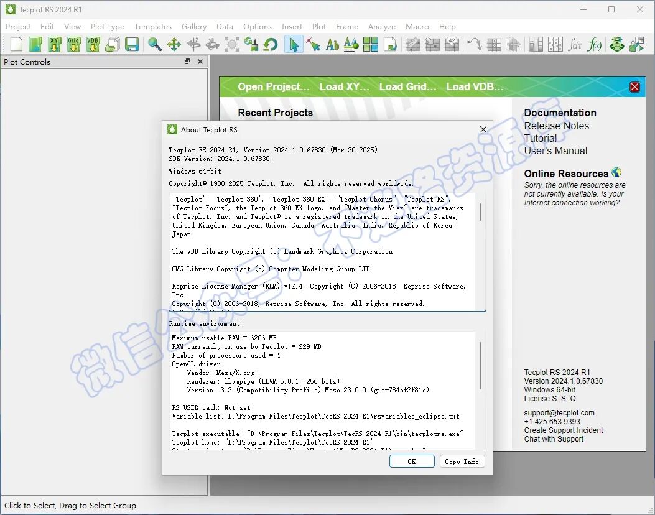Screen dimensions: 655x515
Task: Click the stacked-pages icon left of Save
Action: 113,44
